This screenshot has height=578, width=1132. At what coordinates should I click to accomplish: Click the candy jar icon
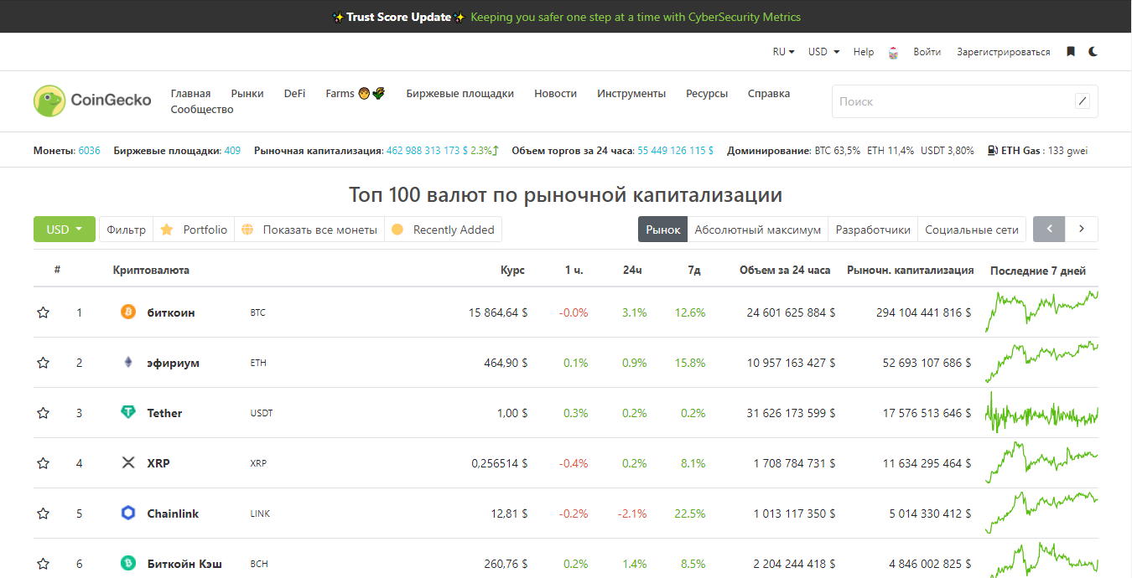click(894, 52)
